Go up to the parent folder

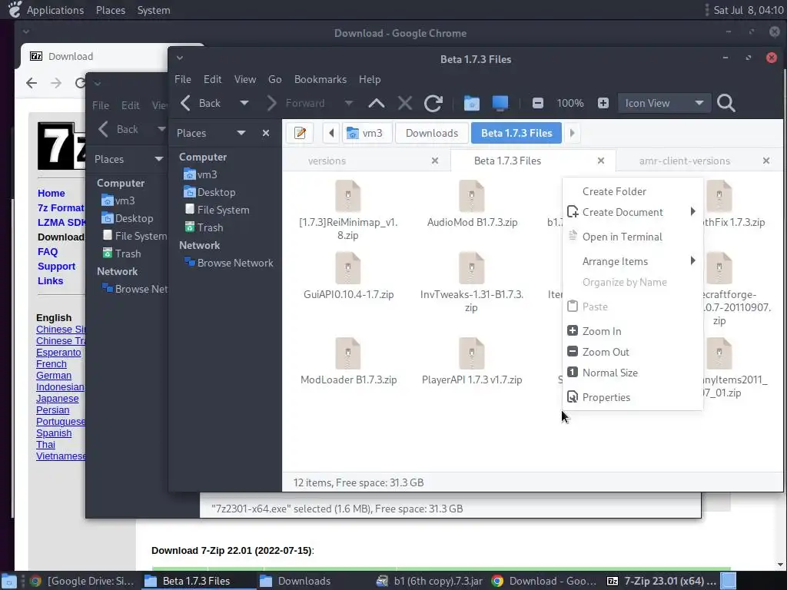click(x=377, y=104)
